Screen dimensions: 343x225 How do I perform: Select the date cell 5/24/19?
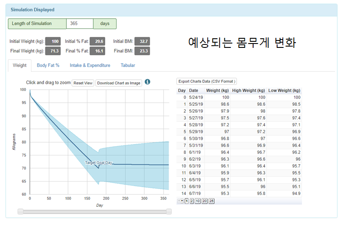[x=196, y=97]
